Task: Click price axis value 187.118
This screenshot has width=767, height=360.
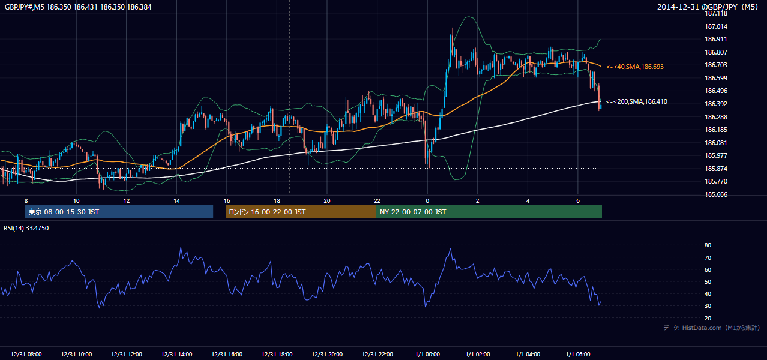Action: pyautogui.click(x=716, y=13)
